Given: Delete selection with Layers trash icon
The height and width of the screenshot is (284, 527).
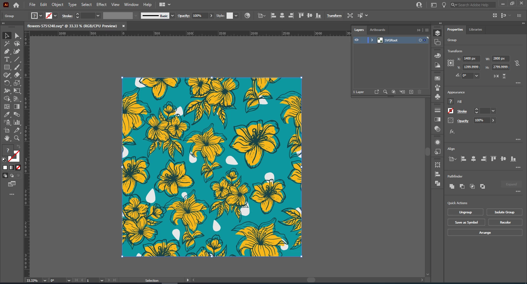Looking at the screenshot, I should point(419,92).
